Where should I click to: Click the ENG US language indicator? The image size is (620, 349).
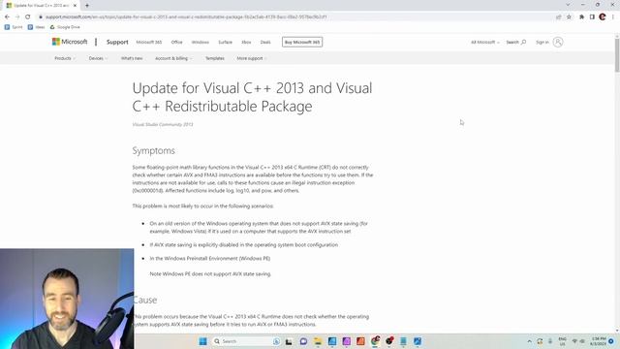562,341
